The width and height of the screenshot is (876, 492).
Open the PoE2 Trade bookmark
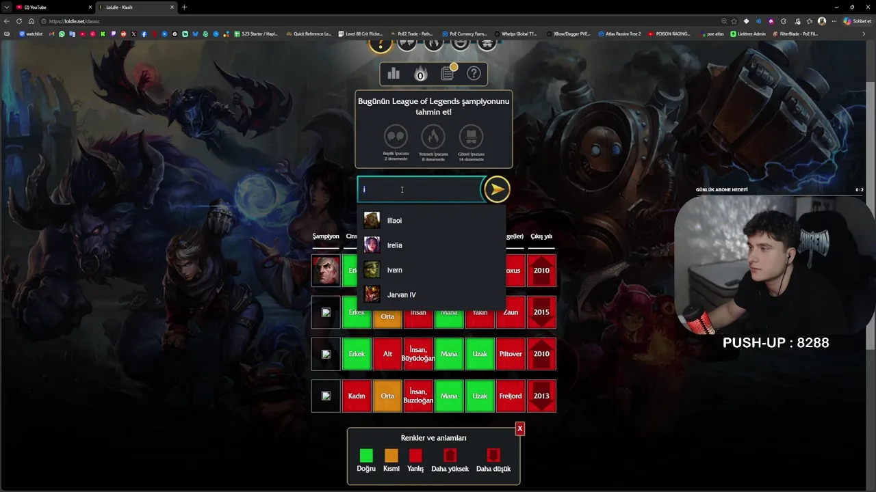413,33
